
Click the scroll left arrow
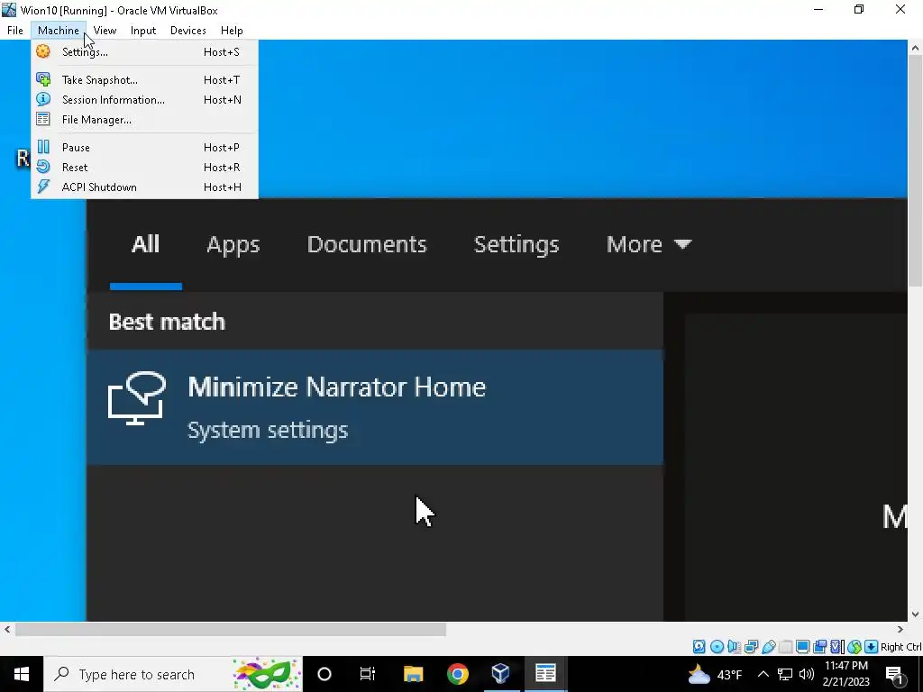6,629
